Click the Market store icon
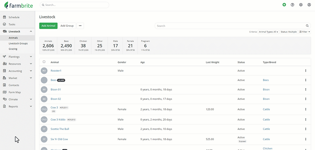This screenshot has height=150, width=315. (x=4, y=78)
